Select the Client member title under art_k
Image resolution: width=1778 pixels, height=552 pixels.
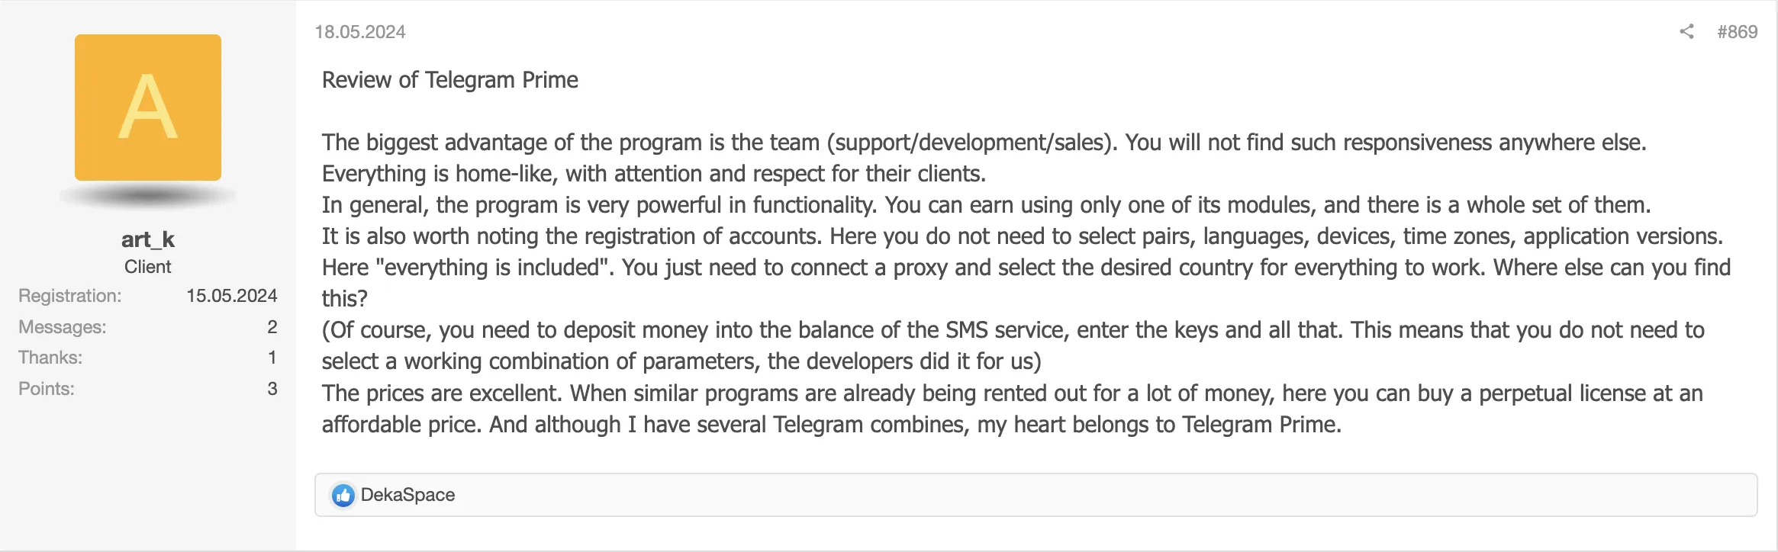click(x=147, y=267)
